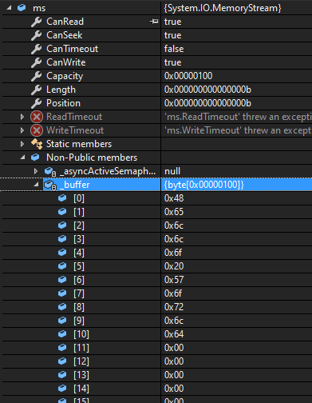Click value 0x64 at index [10]
Screen dimensions: 312x403
click(174, 334)
